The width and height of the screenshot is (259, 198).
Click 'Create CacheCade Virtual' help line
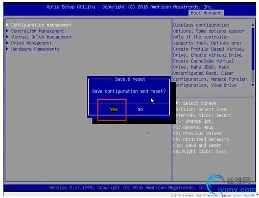click(203, 61)
